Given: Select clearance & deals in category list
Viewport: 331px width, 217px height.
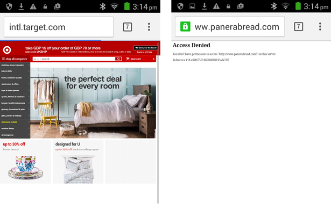Looking at the screenshot, I should tap(10, 122).
